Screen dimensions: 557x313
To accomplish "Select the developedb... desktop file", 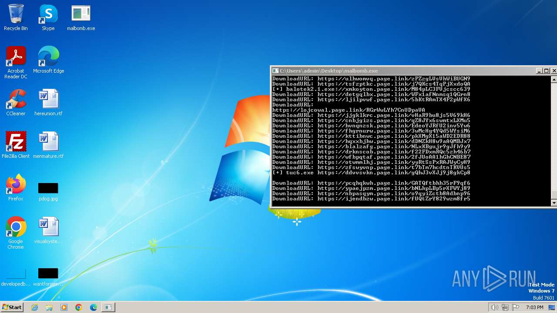I will click(16, 277).
